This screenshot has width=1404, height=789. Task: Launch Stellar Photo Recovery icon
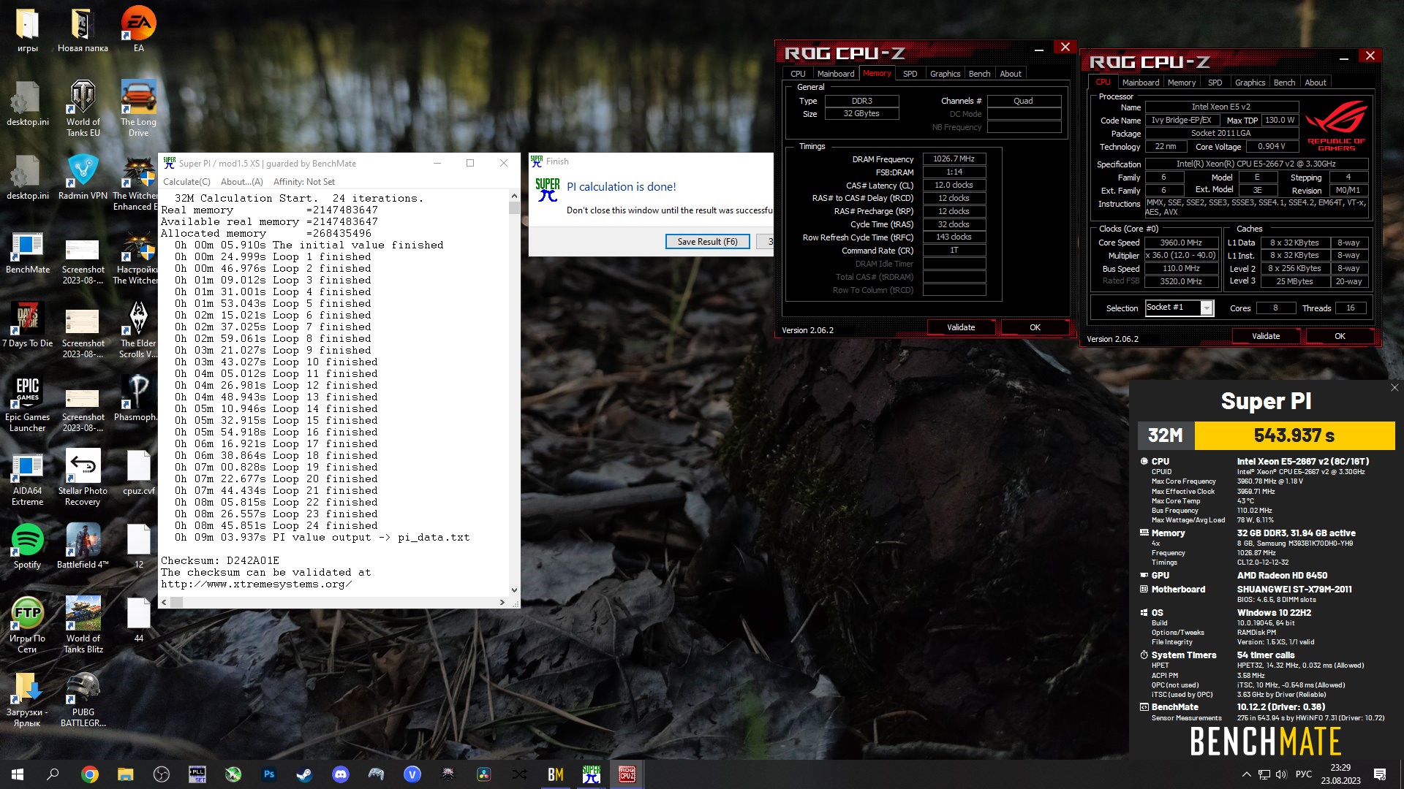(83, 477)
